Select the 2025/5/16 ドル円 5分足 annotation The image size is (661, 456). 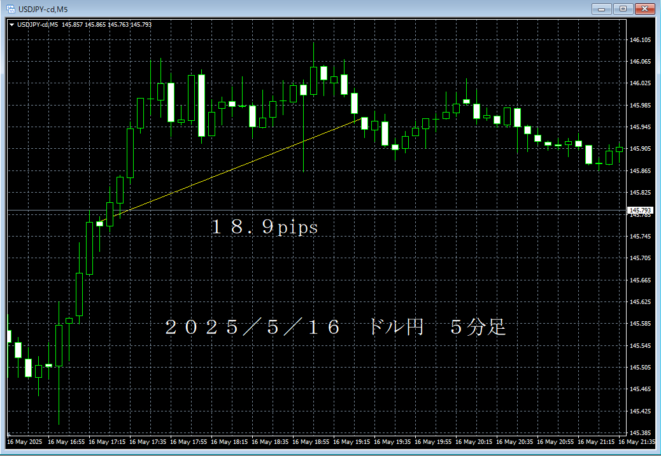click(x=334, y=327)
